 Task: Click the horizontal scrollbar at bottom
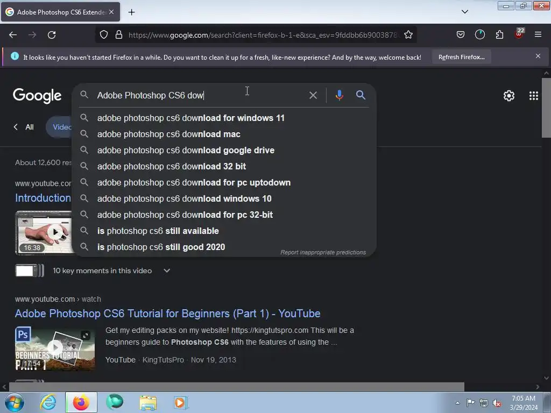[237, 387]
